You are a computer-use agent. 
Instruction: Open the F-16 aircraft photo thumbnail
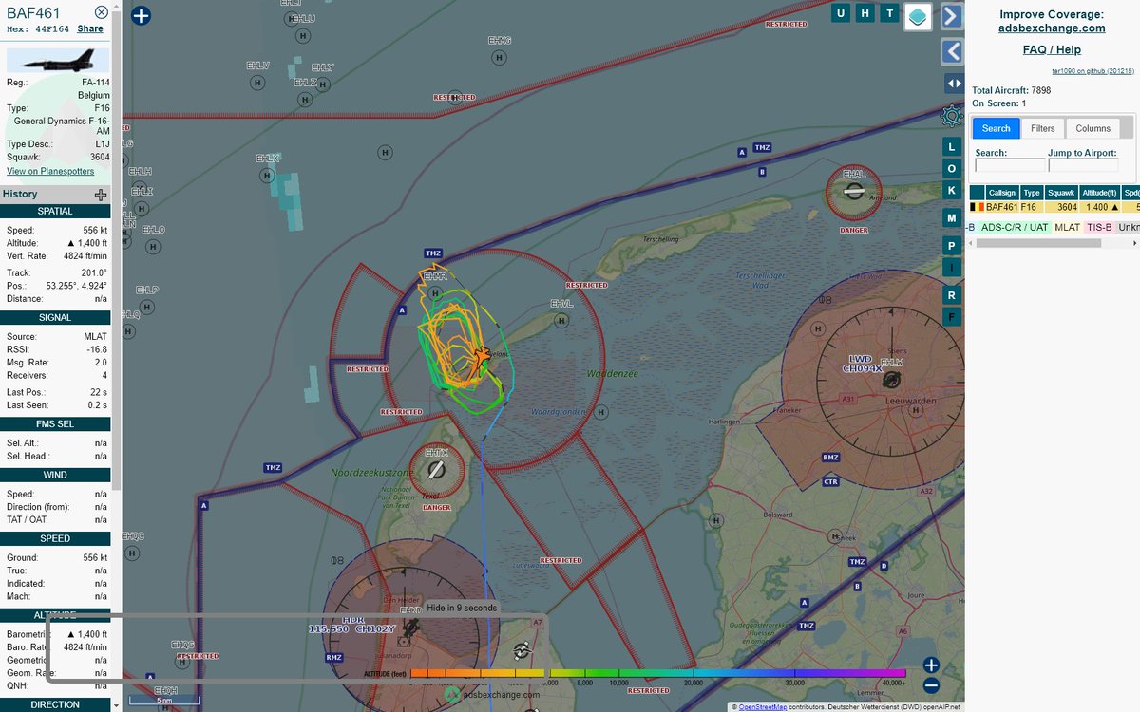pos(56,62)
